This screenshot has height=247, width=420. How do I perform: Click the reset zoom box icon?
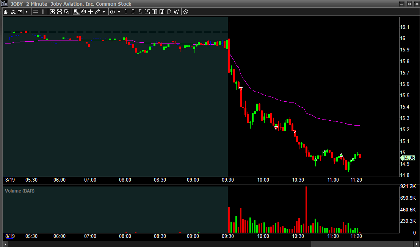(x=67, y=12)
